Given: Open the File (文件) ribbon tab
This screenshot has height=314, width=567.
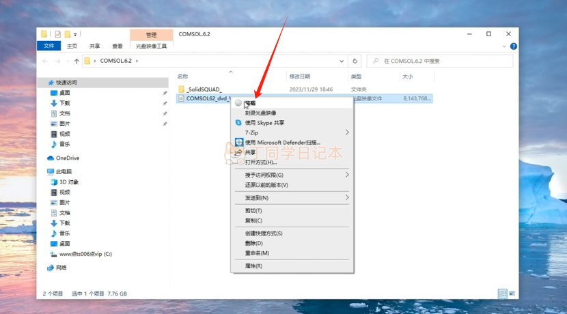Looking at the screenshot, I should pos(49,46).
